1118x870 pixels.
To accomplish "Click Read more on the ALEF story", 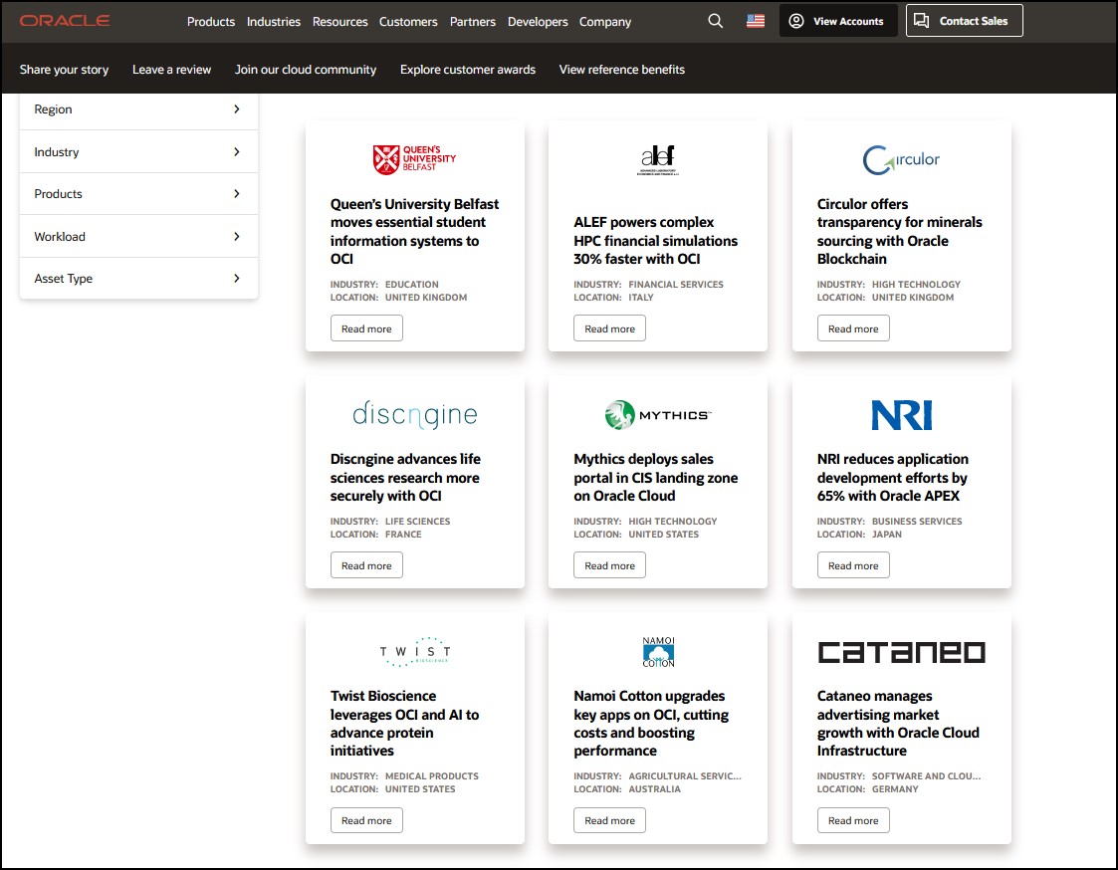I will [x=609, y=327].
